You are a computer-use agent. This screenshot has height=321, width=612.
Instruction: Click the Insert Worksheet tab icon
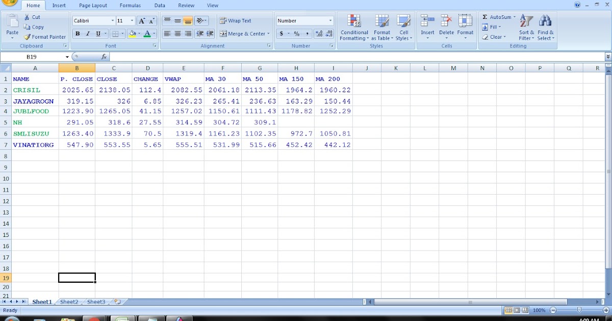[x=117, y=302]
